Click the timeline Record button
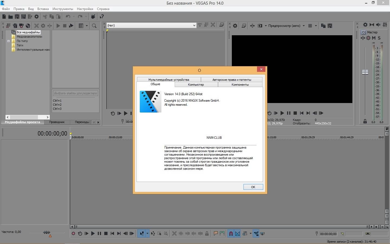The width and height of the screenshot is (390, 244). click(73, 233)
